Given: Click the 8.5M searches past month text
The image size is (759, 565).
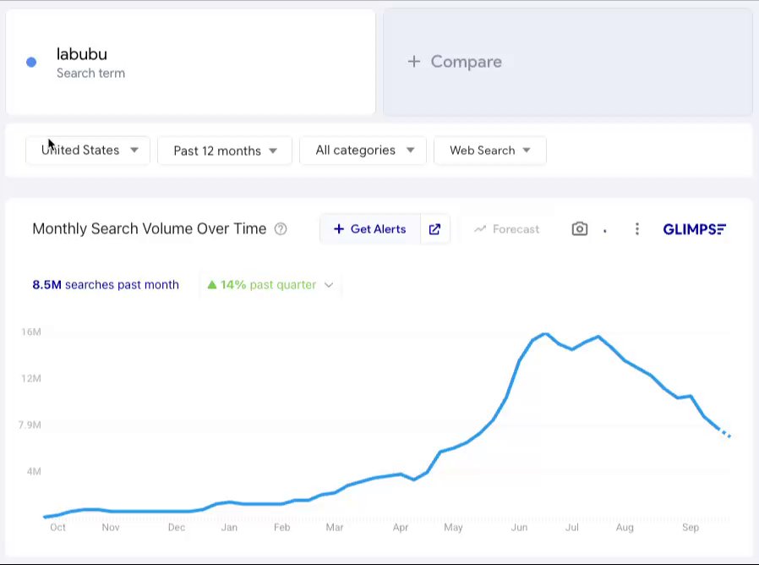Looking at the screenshot, I should pos(106,285).
